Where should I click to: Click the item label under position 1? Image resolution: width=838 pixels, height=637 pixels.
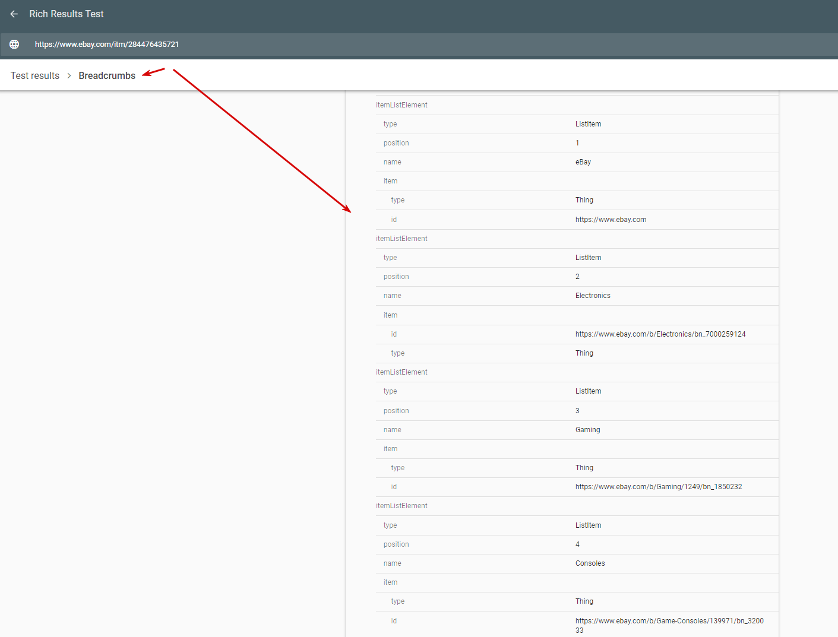[390, 180]
